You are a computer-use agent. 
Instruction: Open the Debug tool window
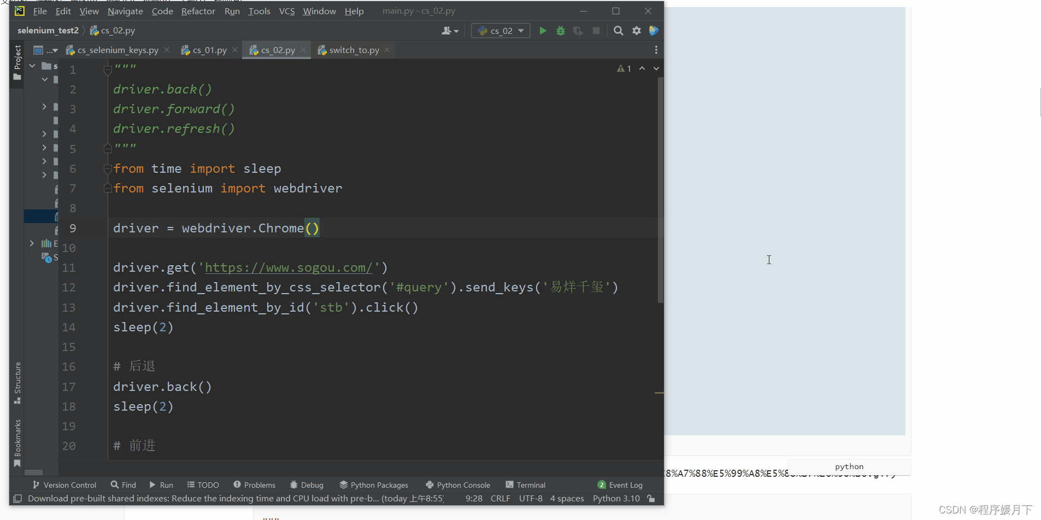307,485
